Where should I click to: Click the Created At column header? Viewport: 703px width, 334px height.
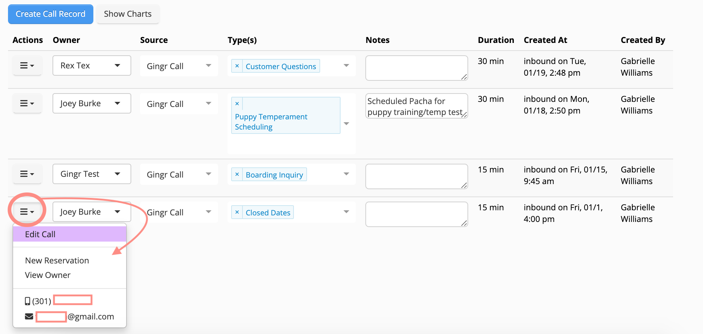coord(545,40)
